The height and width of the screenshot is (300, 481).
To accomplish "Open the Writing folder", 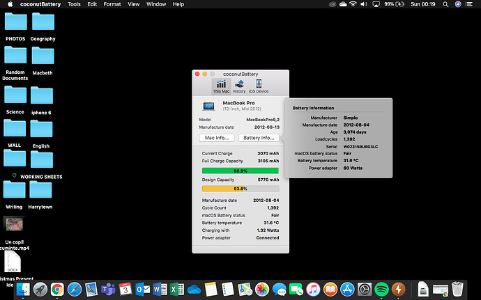I will click(x=14, y=189).
